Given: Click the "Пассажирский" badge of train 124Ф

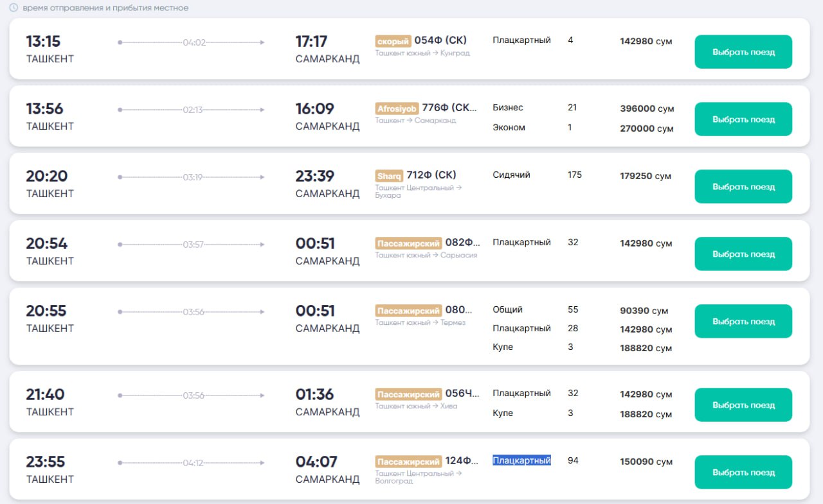Looking at the screenshot, I should point(409,462).
